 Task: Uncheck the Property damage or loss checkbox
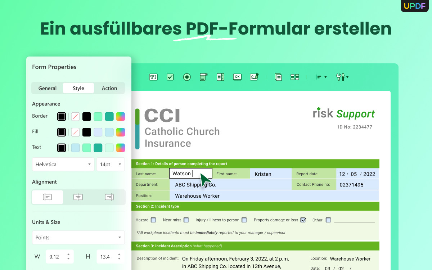[x=303, y=220]
